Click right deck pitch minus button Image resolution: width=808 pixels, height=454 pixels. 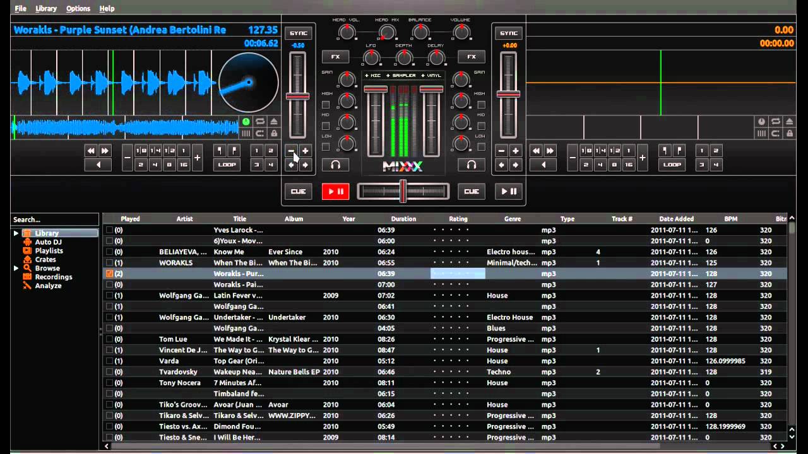502,151
